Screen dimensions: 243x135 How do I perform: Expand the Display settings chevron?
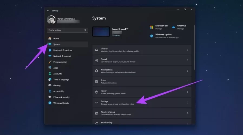click(x=188, y=50)
